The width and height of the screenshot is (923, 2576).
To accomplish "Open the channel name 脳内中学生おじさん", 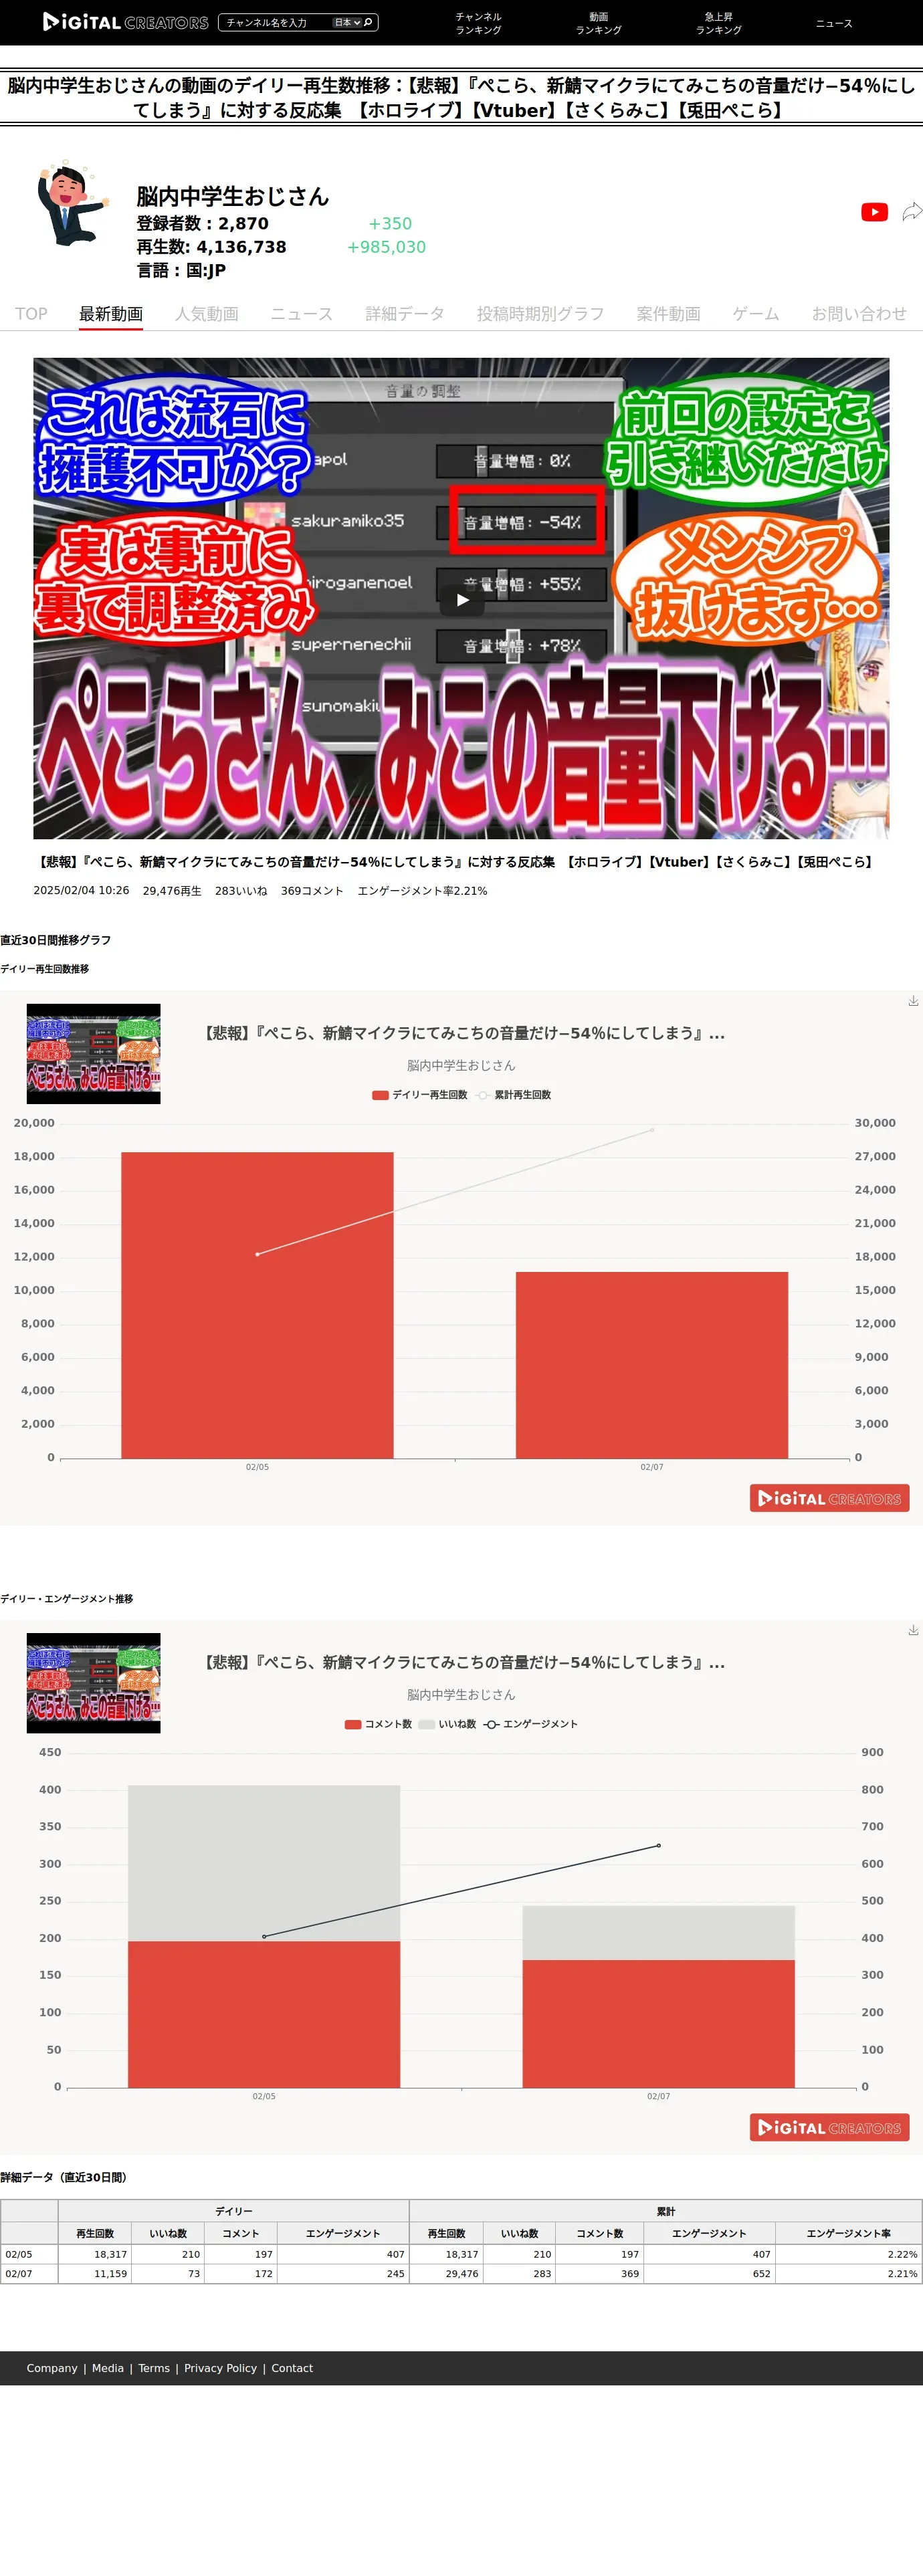I will [233, 196].
